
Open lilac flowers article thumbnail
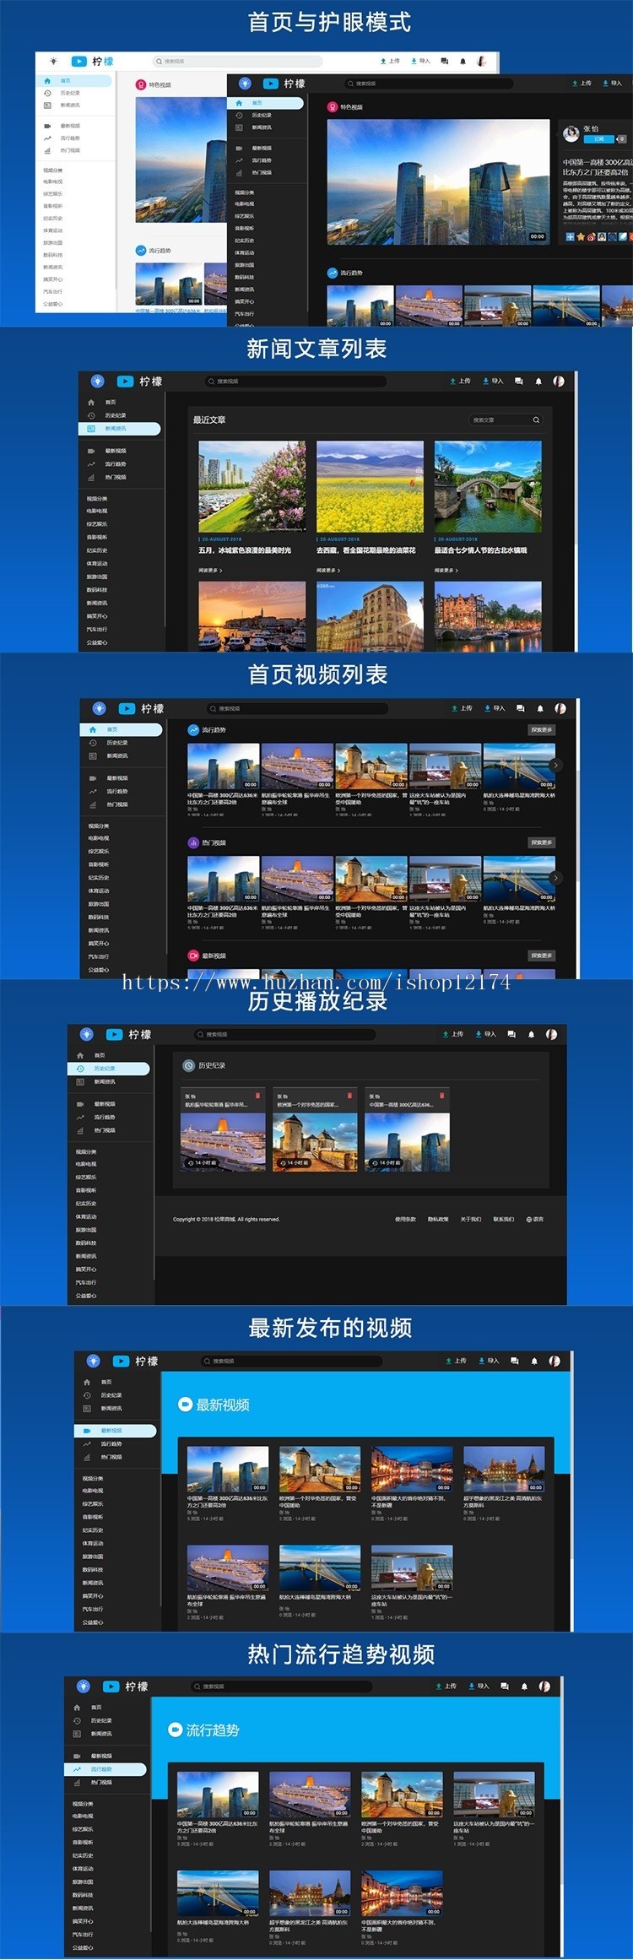click(x=252, y=486)
